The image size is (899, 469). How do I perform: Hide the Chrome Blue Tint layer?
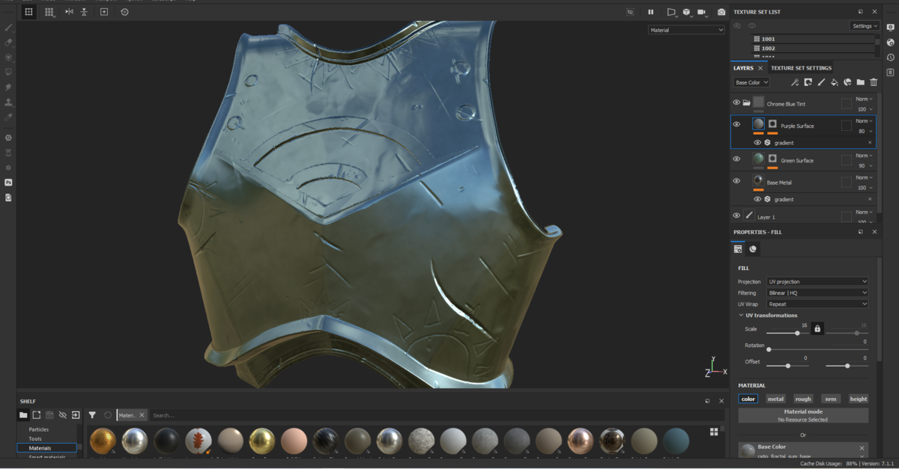tap(736, 102)
